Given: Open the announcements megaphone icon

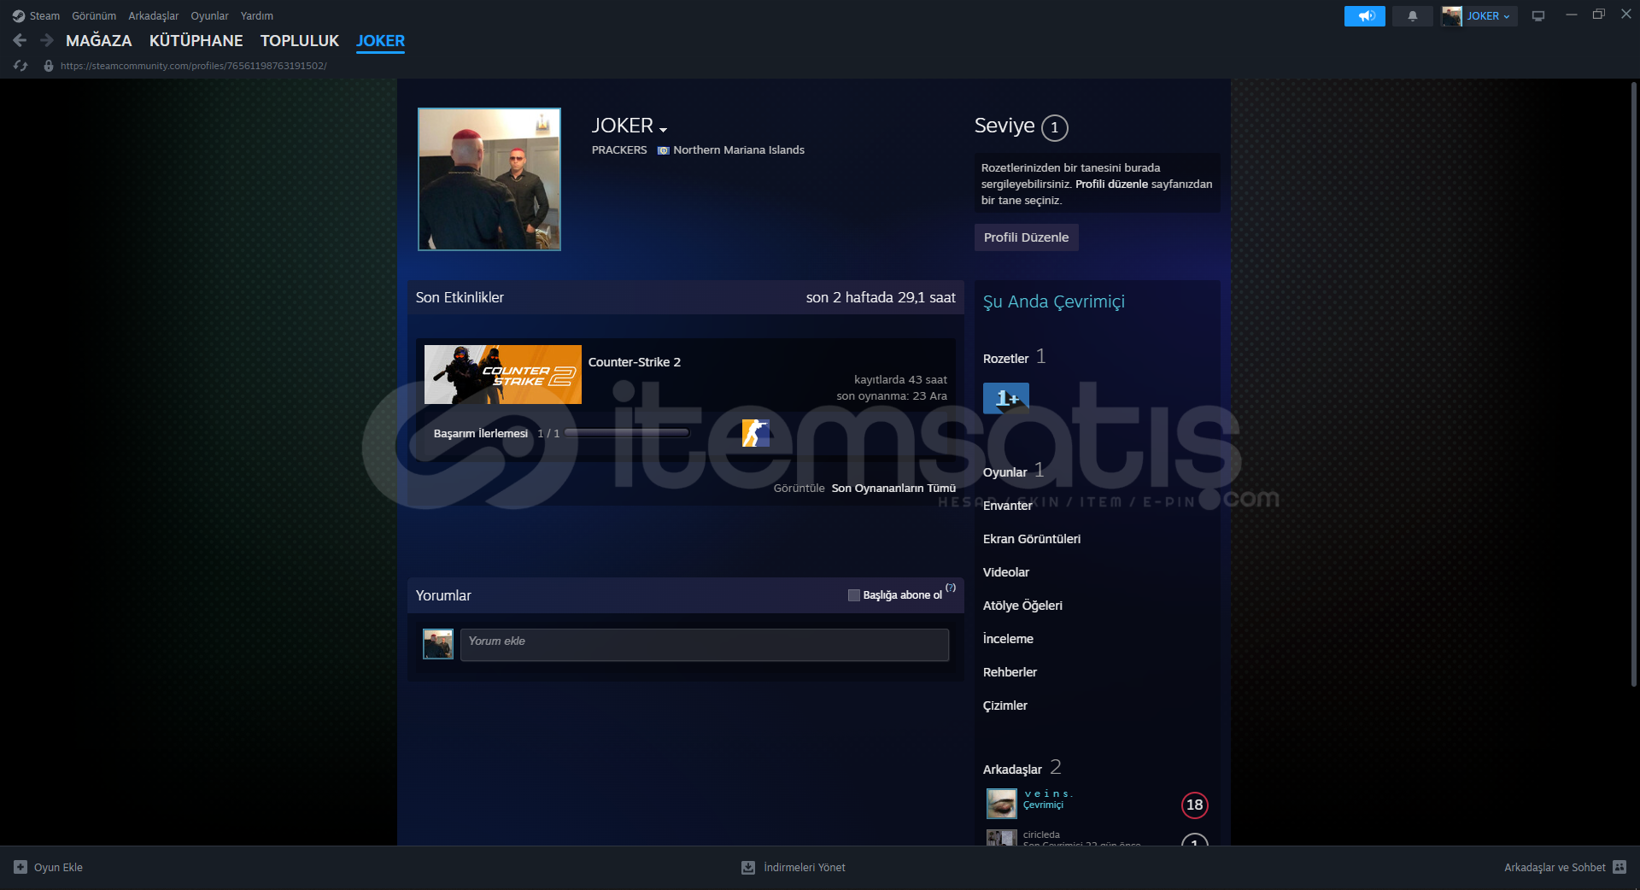Looking at the screenshot, I should pos(1364,16).
